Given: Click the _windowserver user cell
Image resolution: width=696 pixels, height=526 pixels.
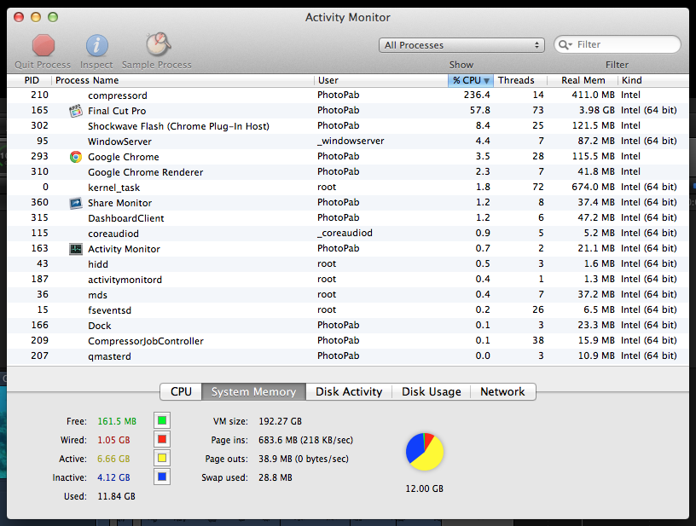Looking at the screenshot, I should (351, 141).
